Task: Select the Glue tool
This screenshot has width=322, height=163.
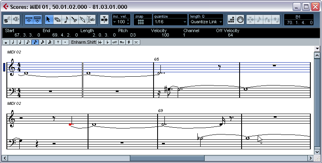Action: tap(82, 20)
